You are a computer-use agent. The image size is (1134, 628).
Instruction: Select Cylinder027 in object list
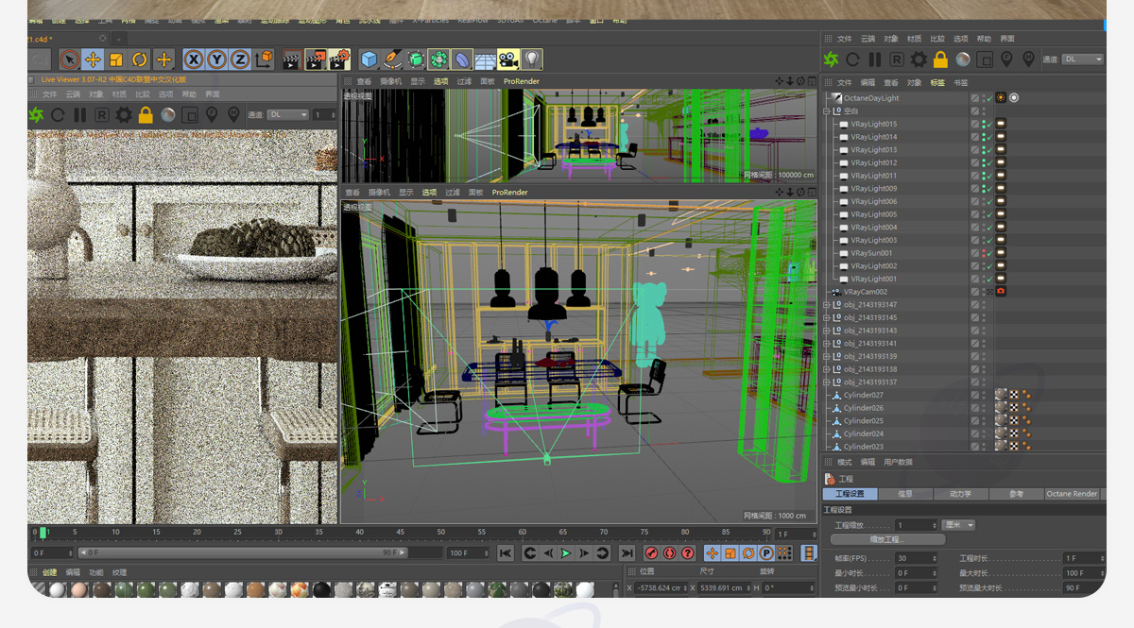coord(864,395)
